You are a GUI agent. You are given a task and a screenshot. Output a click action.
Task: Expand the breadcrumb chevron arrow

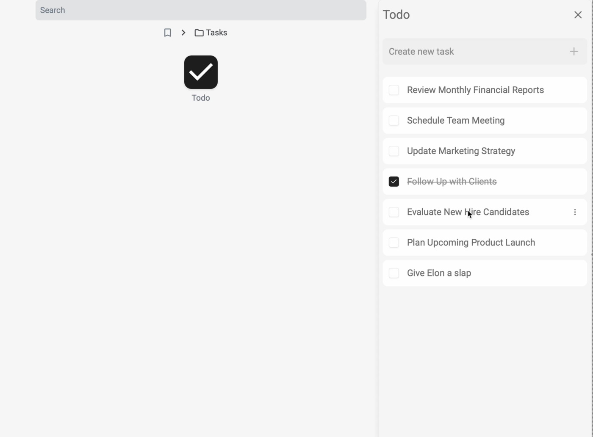183,33
